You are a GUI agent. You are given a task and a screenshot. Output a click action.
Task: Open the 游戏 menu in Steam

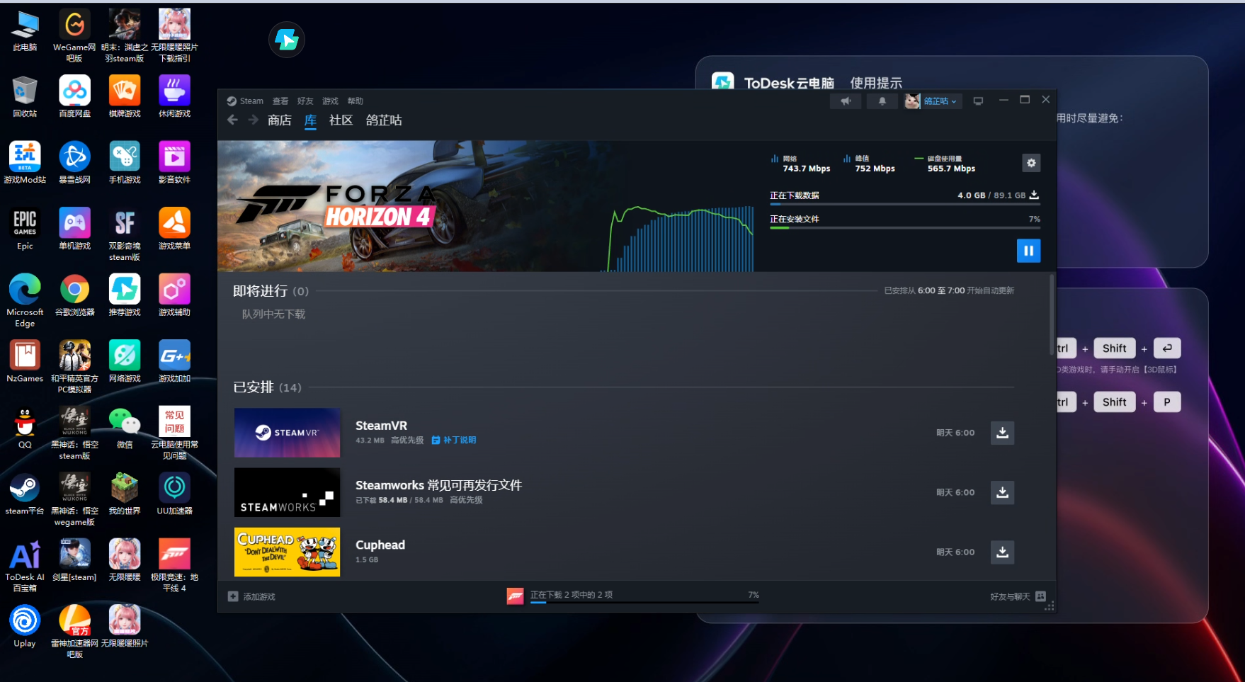click(x=330, y=101)
